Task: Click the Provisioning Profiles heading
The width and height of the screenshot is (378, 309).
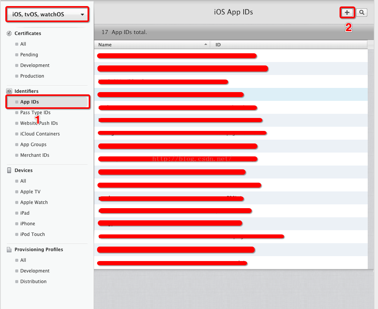Action: [39, 250]
